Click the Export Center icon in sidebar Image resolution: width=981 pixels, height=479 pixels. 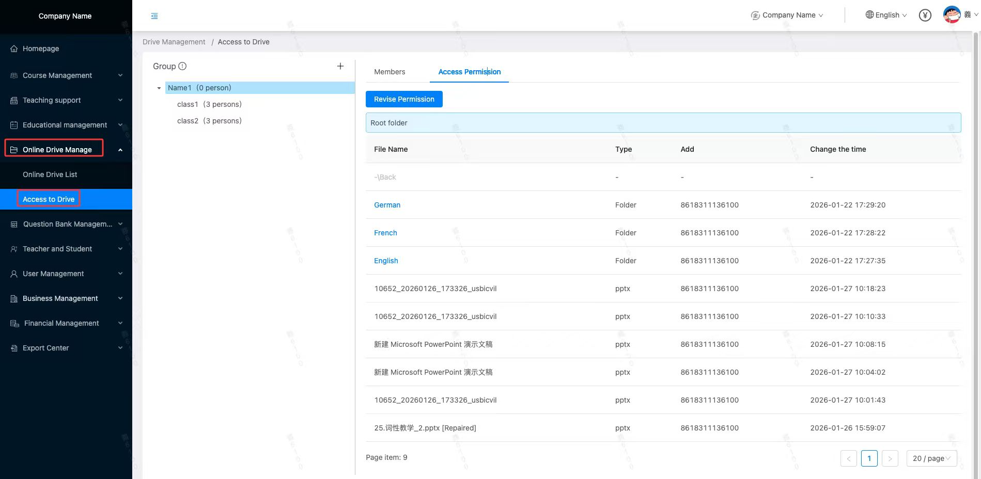13,347
